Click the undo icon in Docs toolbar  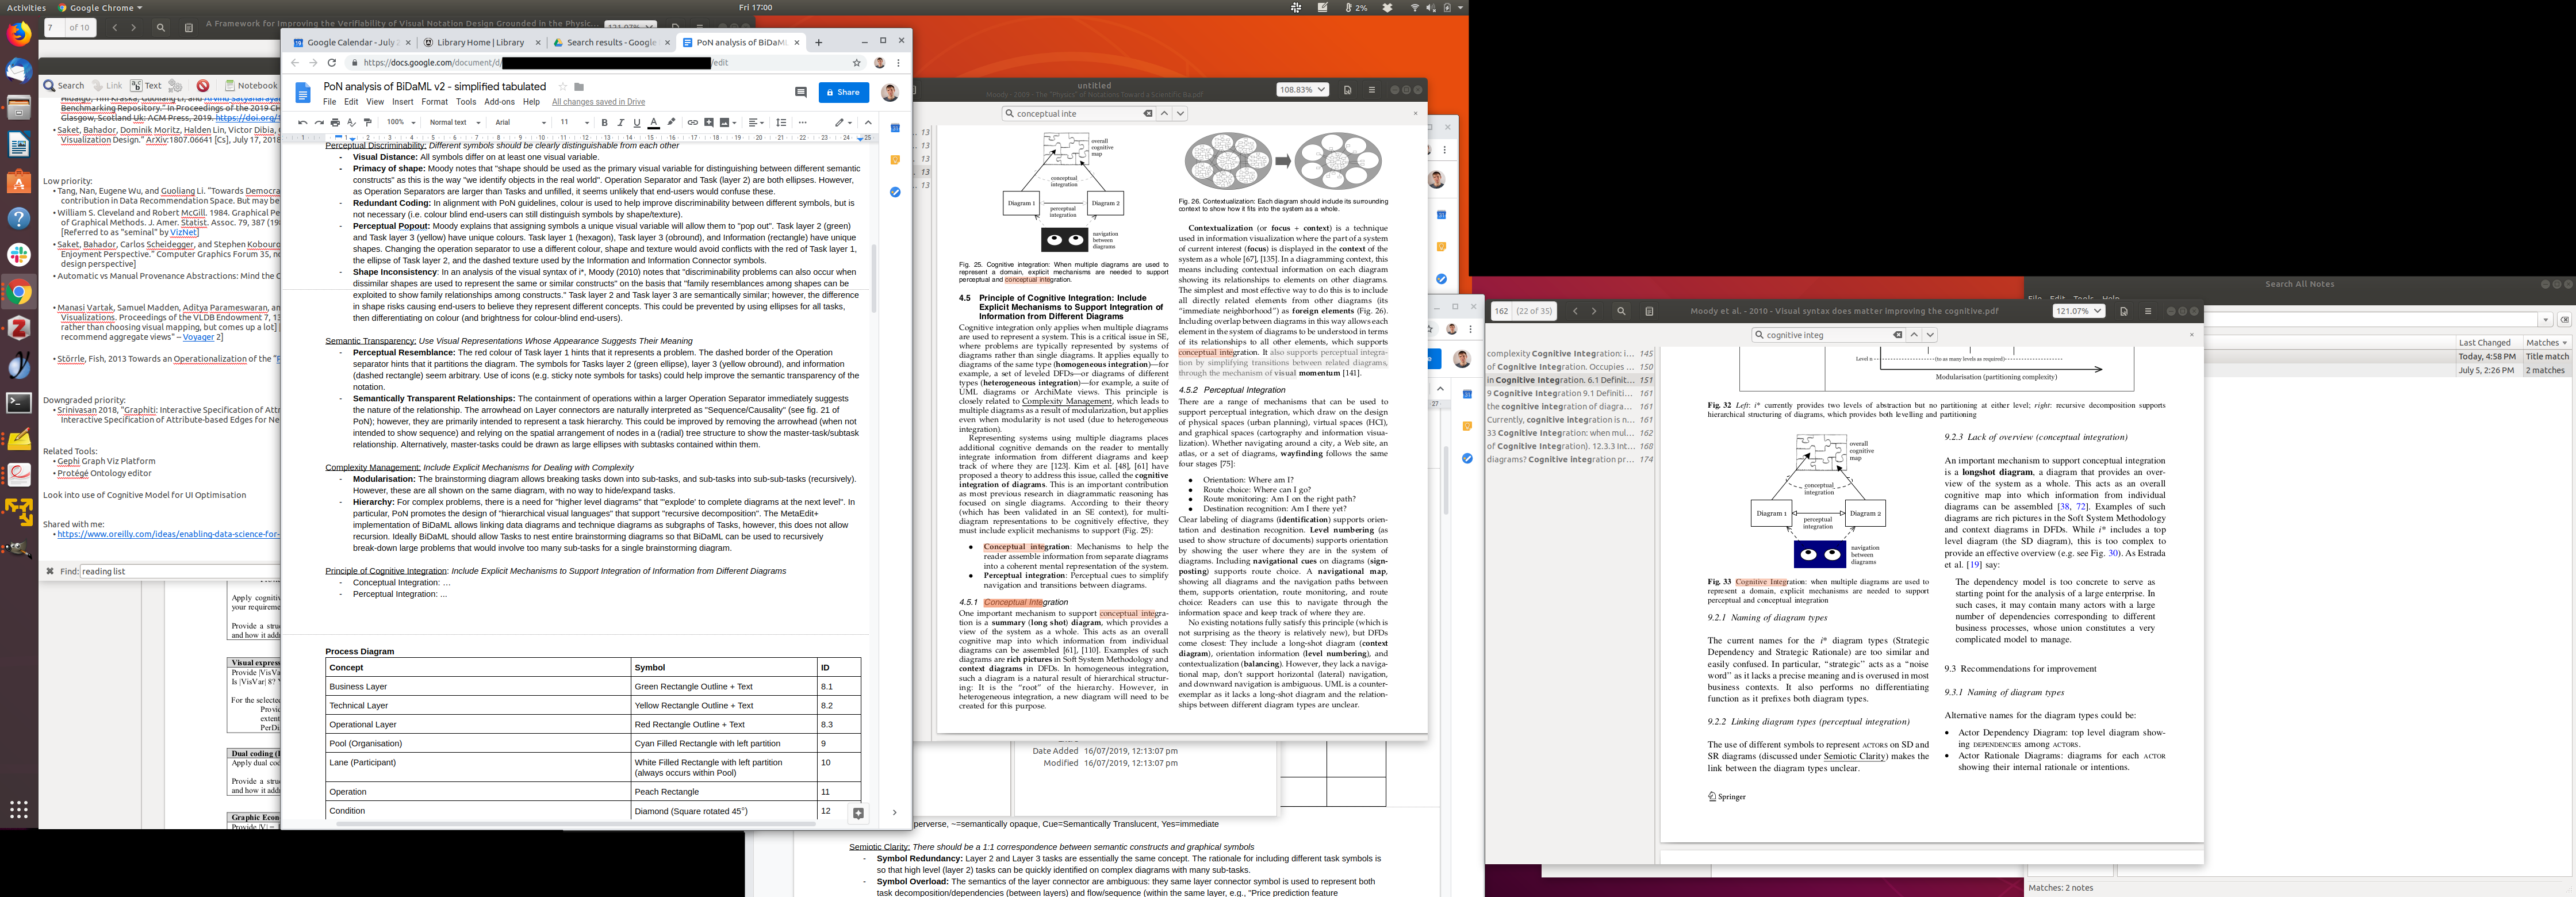click(x=302, y=123)
